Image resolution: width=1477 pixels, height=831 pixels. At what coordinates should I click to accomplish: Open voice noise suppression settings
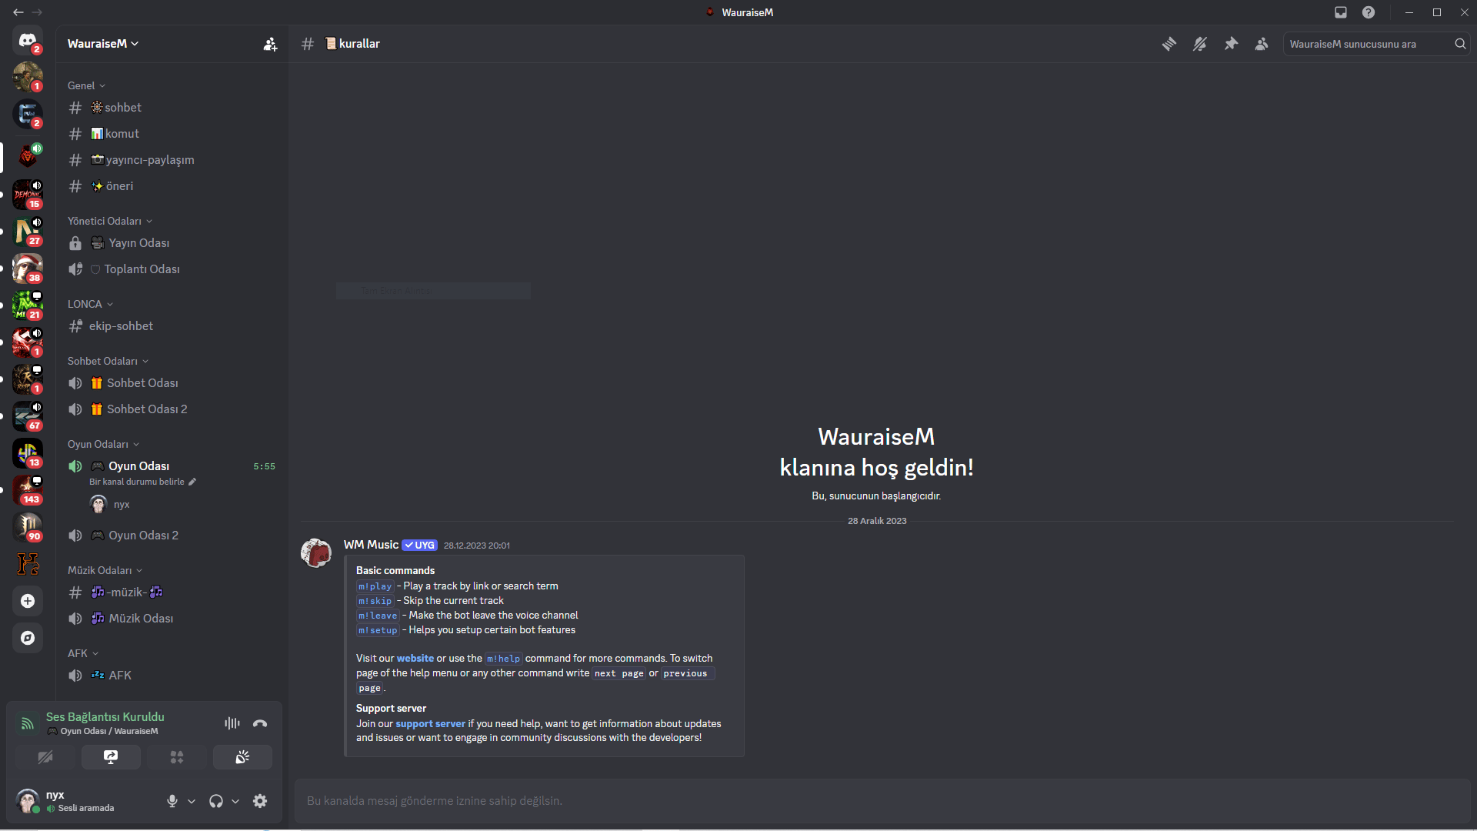(x=232, y=723)
